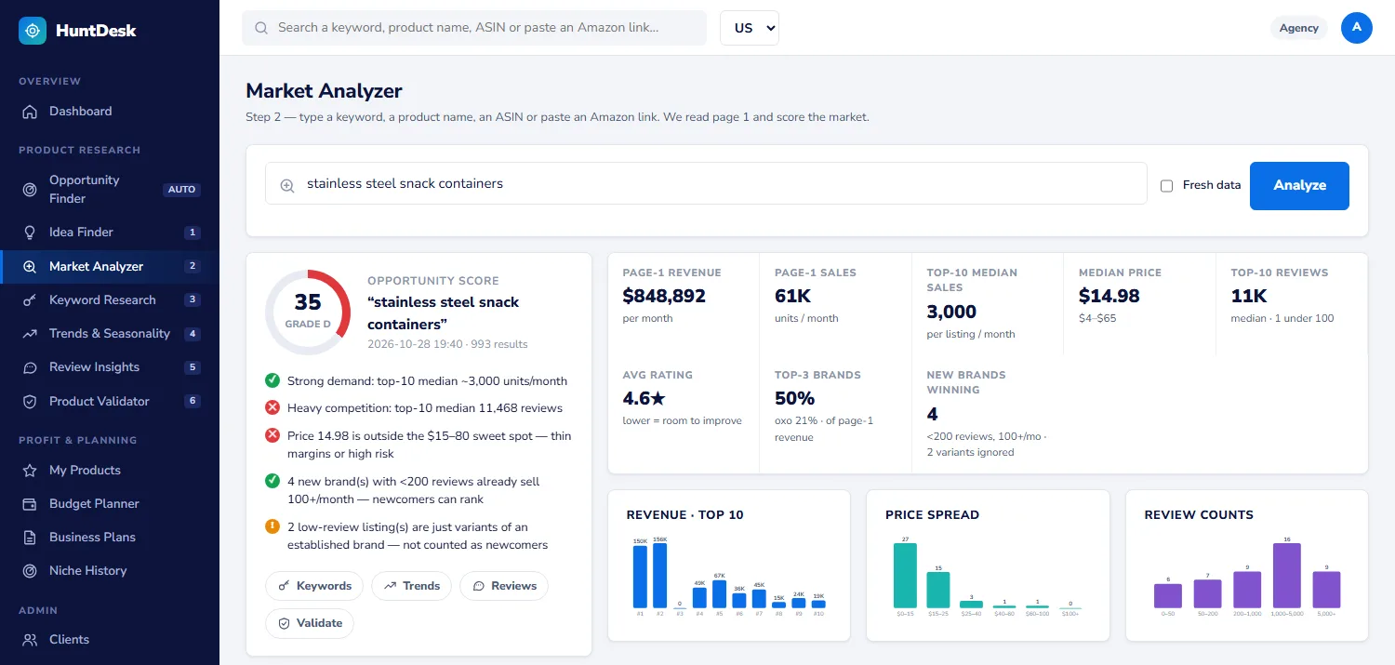
Task: Click the orange warning beside low-review listings
Action: click(272, 526)
